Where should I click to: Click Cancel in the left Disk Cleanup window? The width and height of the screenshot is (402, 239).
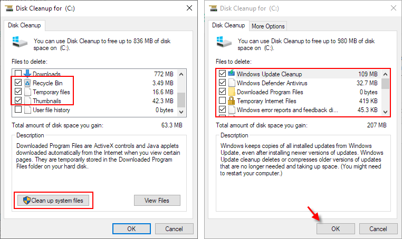[x=174, y=229]
